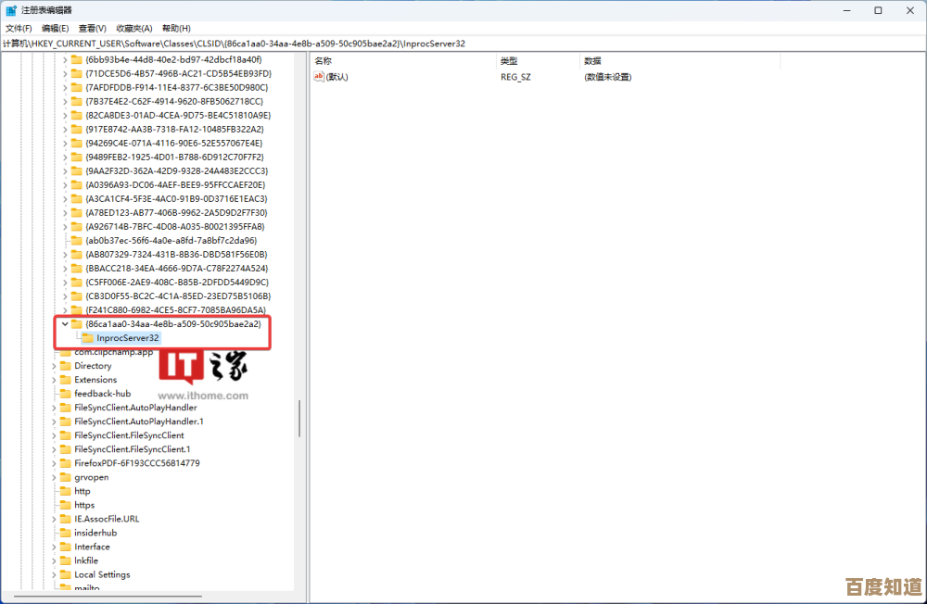The image size is (927, 604).
Task: Expand the Interface key node
Action: pyautogui.click(x=54, y=547)
